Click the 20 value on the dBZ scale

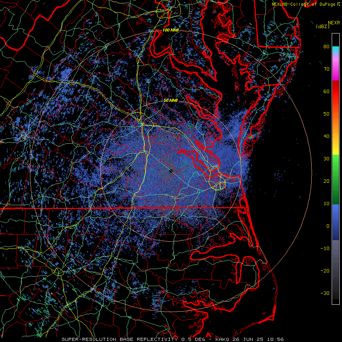(x=326, y=181)
